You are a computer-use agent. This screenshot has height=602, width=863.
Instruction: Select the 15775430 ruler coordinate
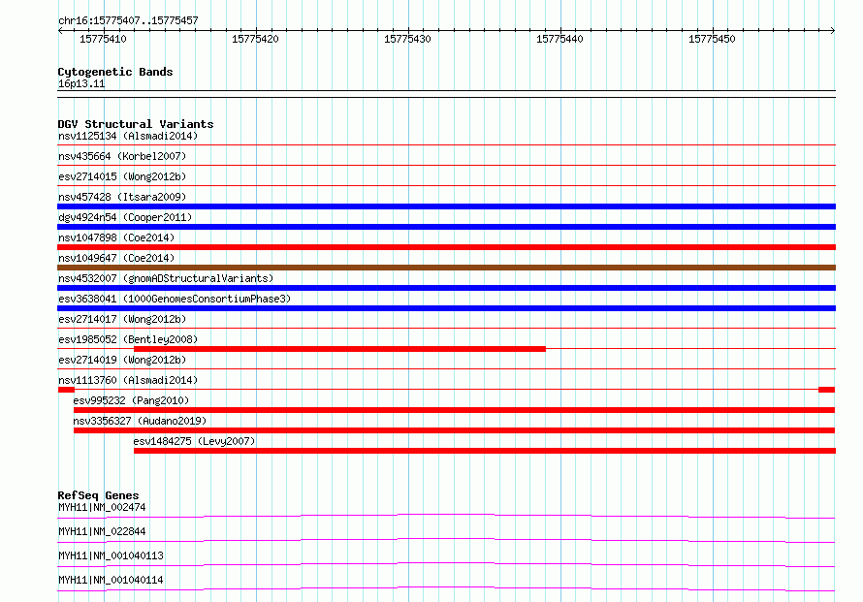point(407,39)
